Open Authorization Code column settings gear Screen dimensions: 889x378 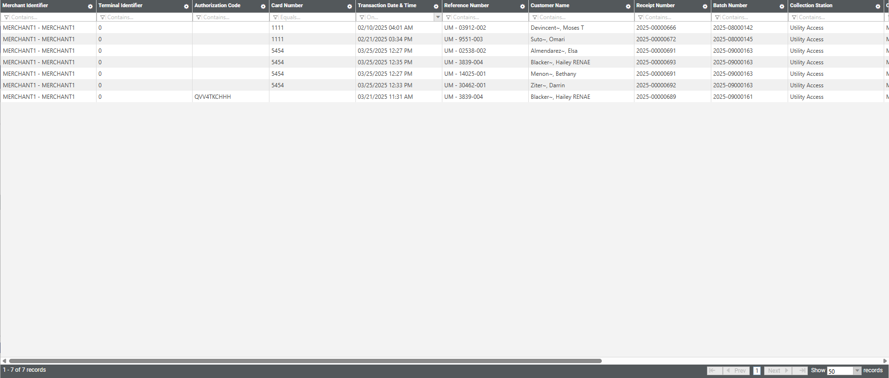(263, 6)
